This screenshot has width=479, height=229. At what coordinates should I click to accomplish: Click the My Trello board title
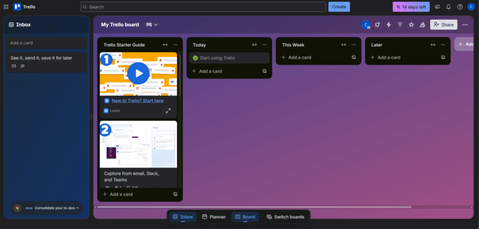click(120, 25)
